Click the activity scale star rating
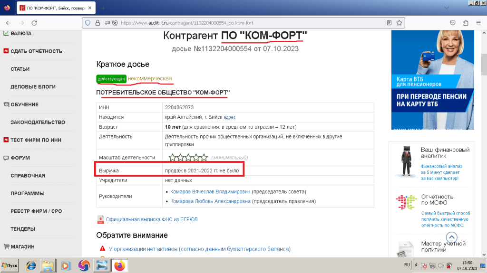This screenshot has height=273, width=487. [x=188, y=158]
